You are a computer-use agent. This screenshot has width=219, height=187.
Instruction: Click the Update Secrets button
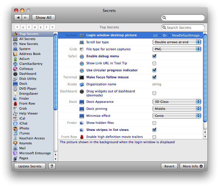click(30, 166)
